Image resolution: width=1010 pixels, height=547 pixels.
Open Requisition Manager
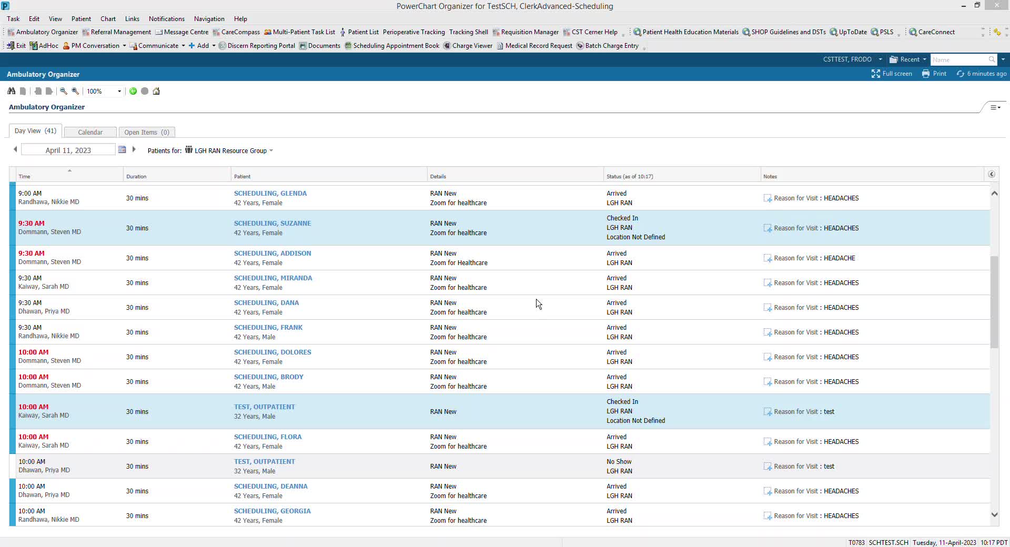point(526,32)
